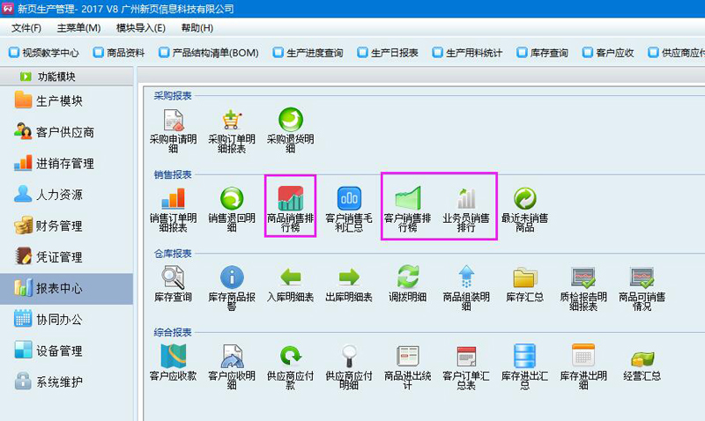This screenshot has width=705, height=421.
Task: Open 最近未销售商品 report
Action: (524, 198)
